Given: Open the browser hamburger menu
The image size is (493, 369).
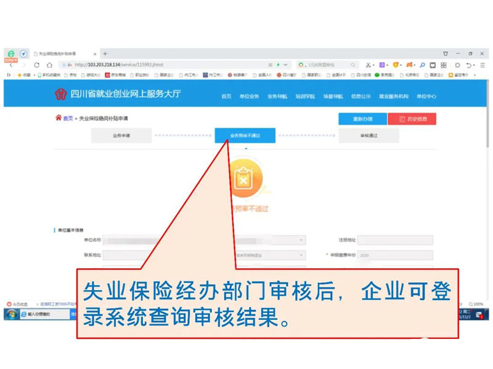Looking at the screenshot, I should click(484, 65).
